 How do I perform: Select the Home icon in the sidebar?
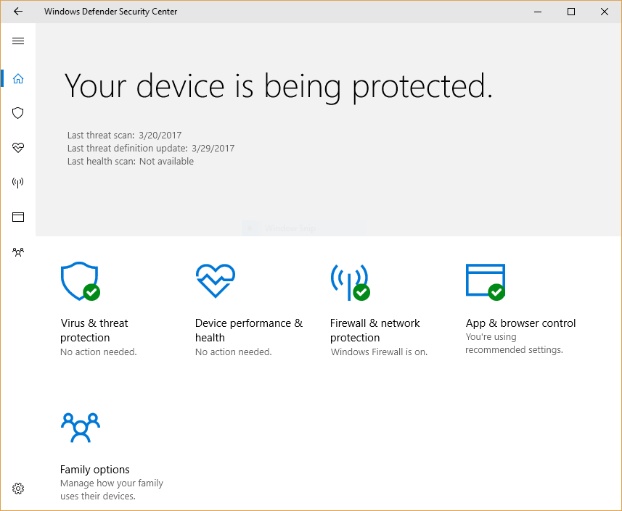tap(18, 78)
